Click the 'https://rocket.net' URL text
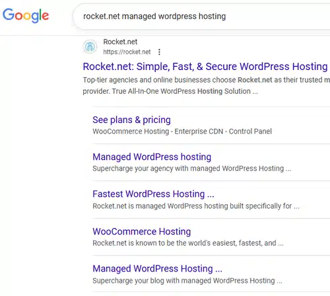330x296 pixels. 127,52
